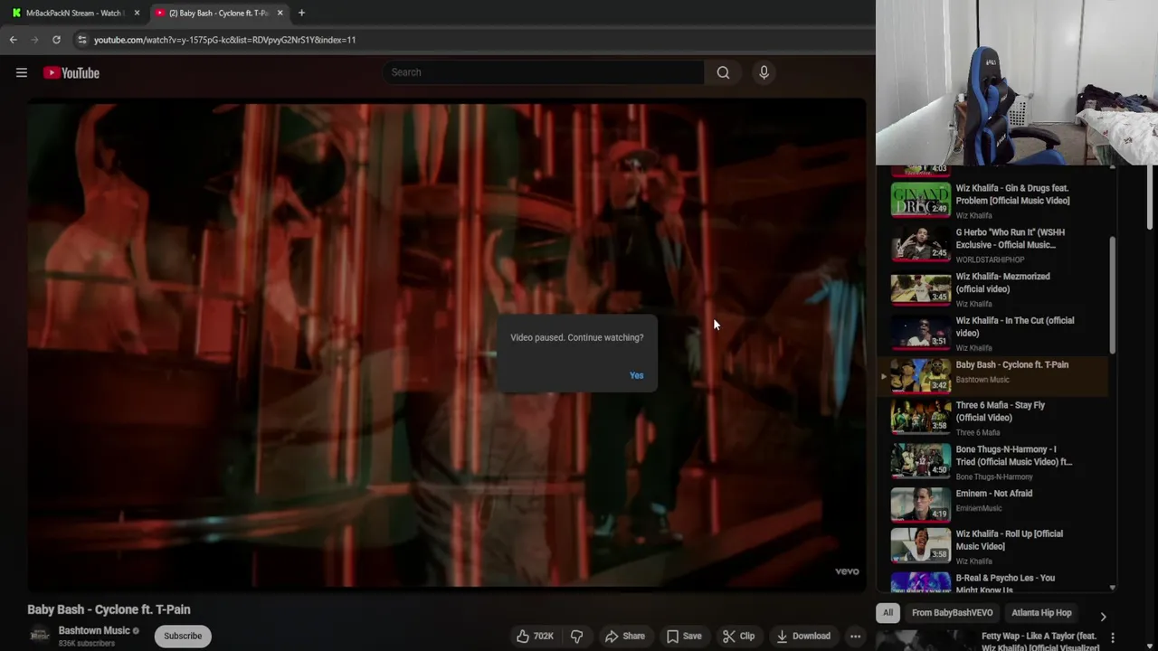Click the browser address bar URL
The height and width of the screenshot is (651, 1158).
point(224,40)
